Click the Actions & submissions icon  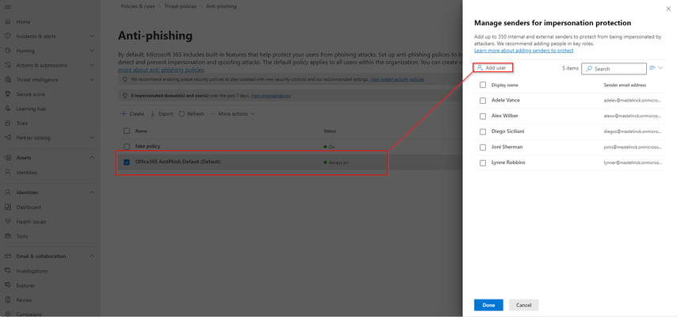tap(7, 65)
